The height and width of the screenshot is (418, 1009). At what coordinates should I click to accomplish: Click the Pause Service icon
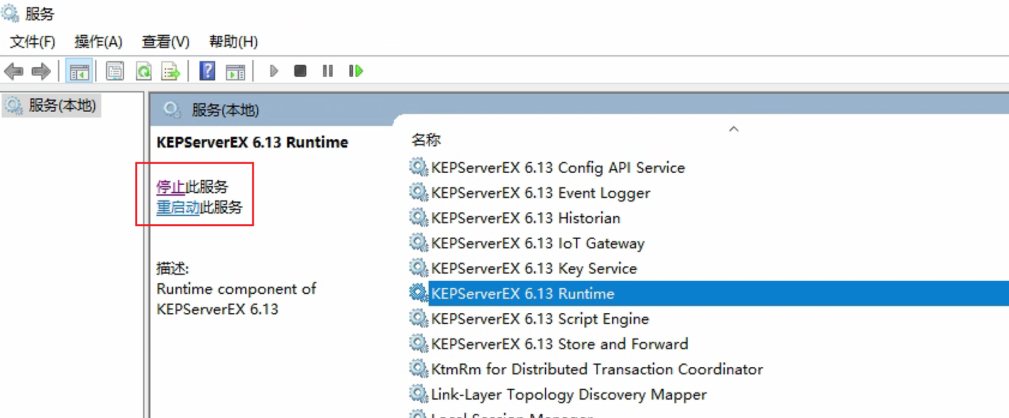point(328,71)
